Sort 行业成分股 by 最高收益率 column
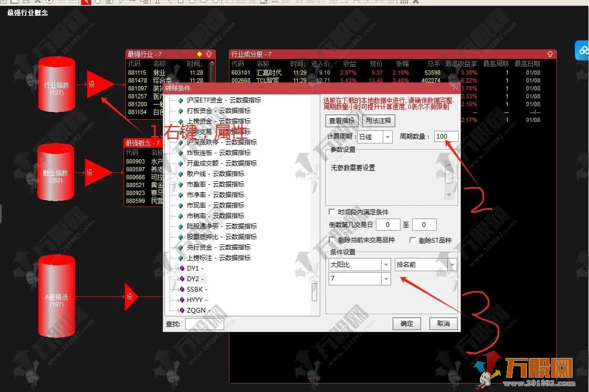Image resolution: width=589 pixels, height=392 pixels. [461, 64]
